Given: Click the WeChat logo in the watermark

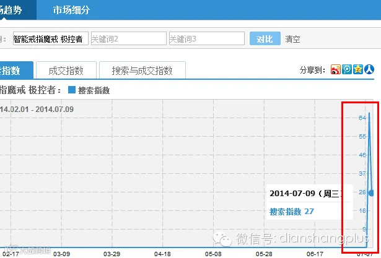Looking at the screenshot, I should click(222, 239).
